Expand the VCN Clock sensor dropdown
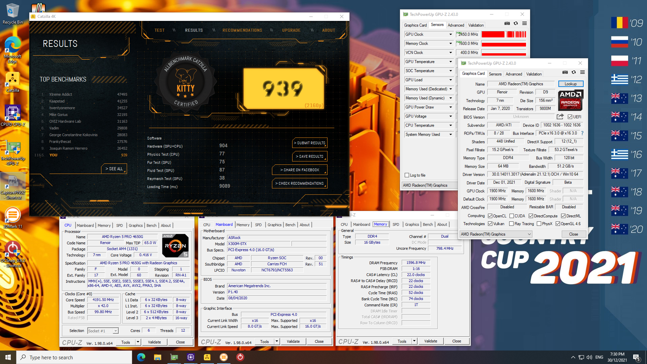Screen dimensions: 647x364 (x=451, y=53)
